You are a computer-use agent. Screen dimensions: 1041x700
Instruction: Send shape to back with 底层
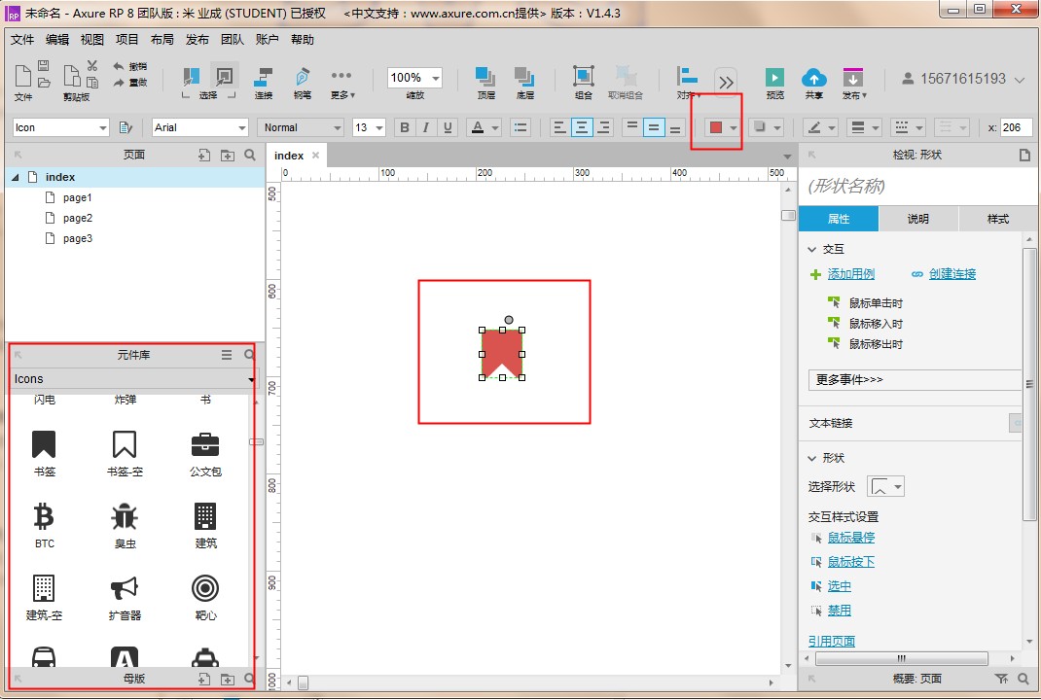(x=525, y=82)
